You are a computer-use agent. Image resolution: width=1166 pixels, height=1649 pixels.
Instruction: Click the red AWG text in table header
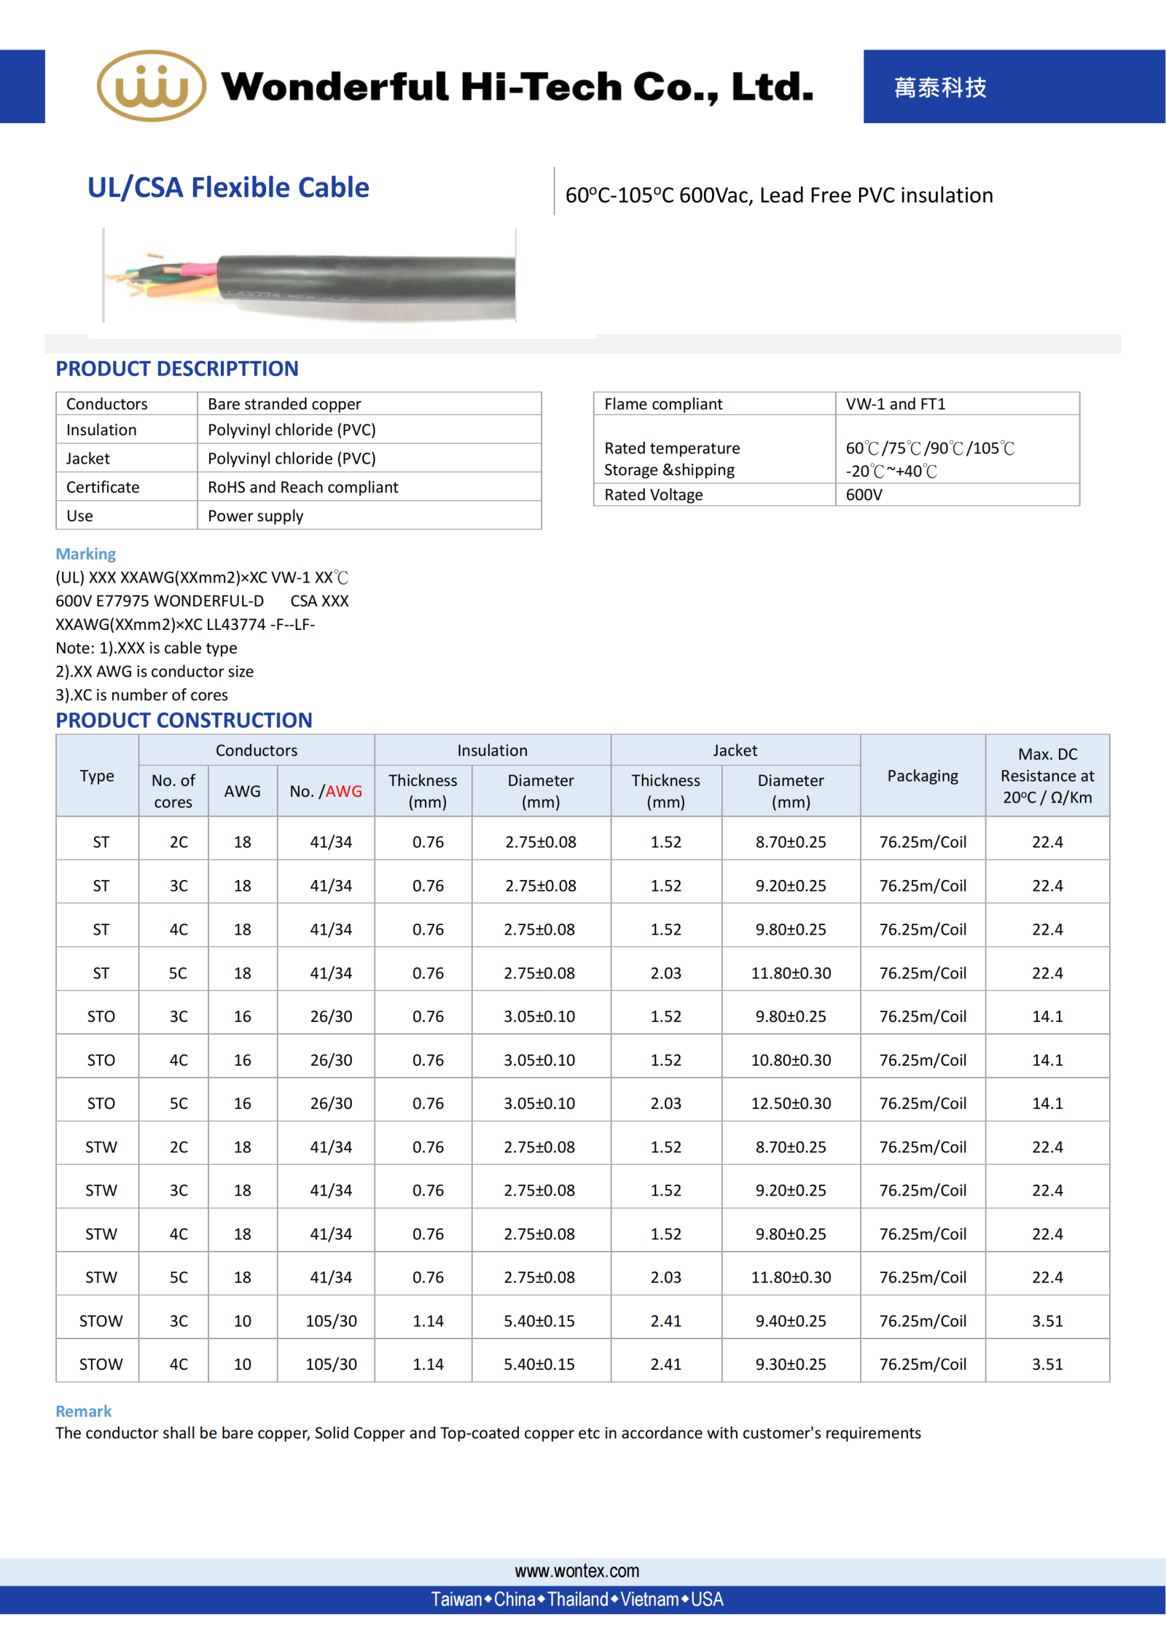pos(343,791)
